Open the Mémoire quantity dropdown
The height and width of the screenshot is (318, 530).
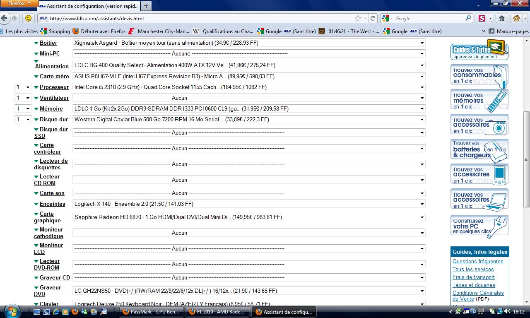click(x=23, y=109)
